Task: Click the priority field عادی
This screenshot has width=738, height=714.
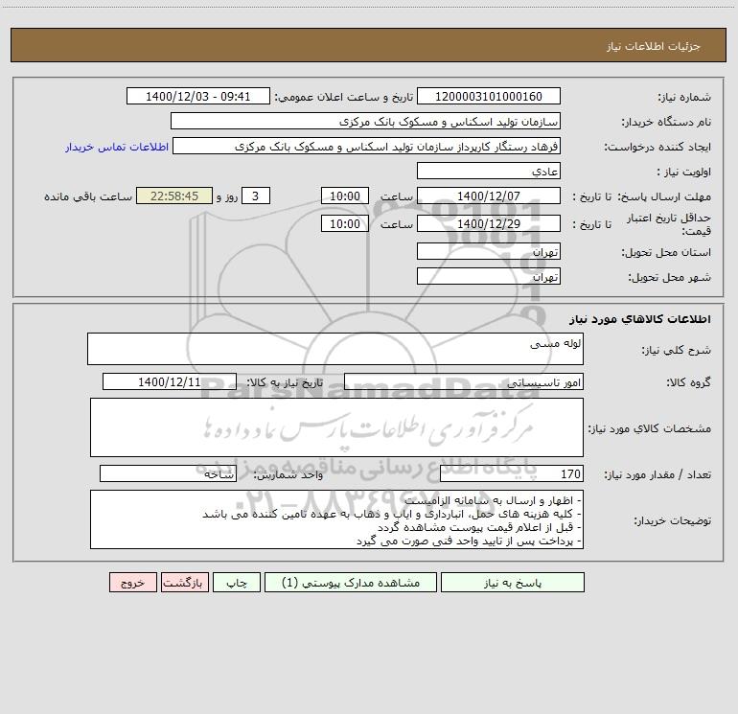Action: 489,171
